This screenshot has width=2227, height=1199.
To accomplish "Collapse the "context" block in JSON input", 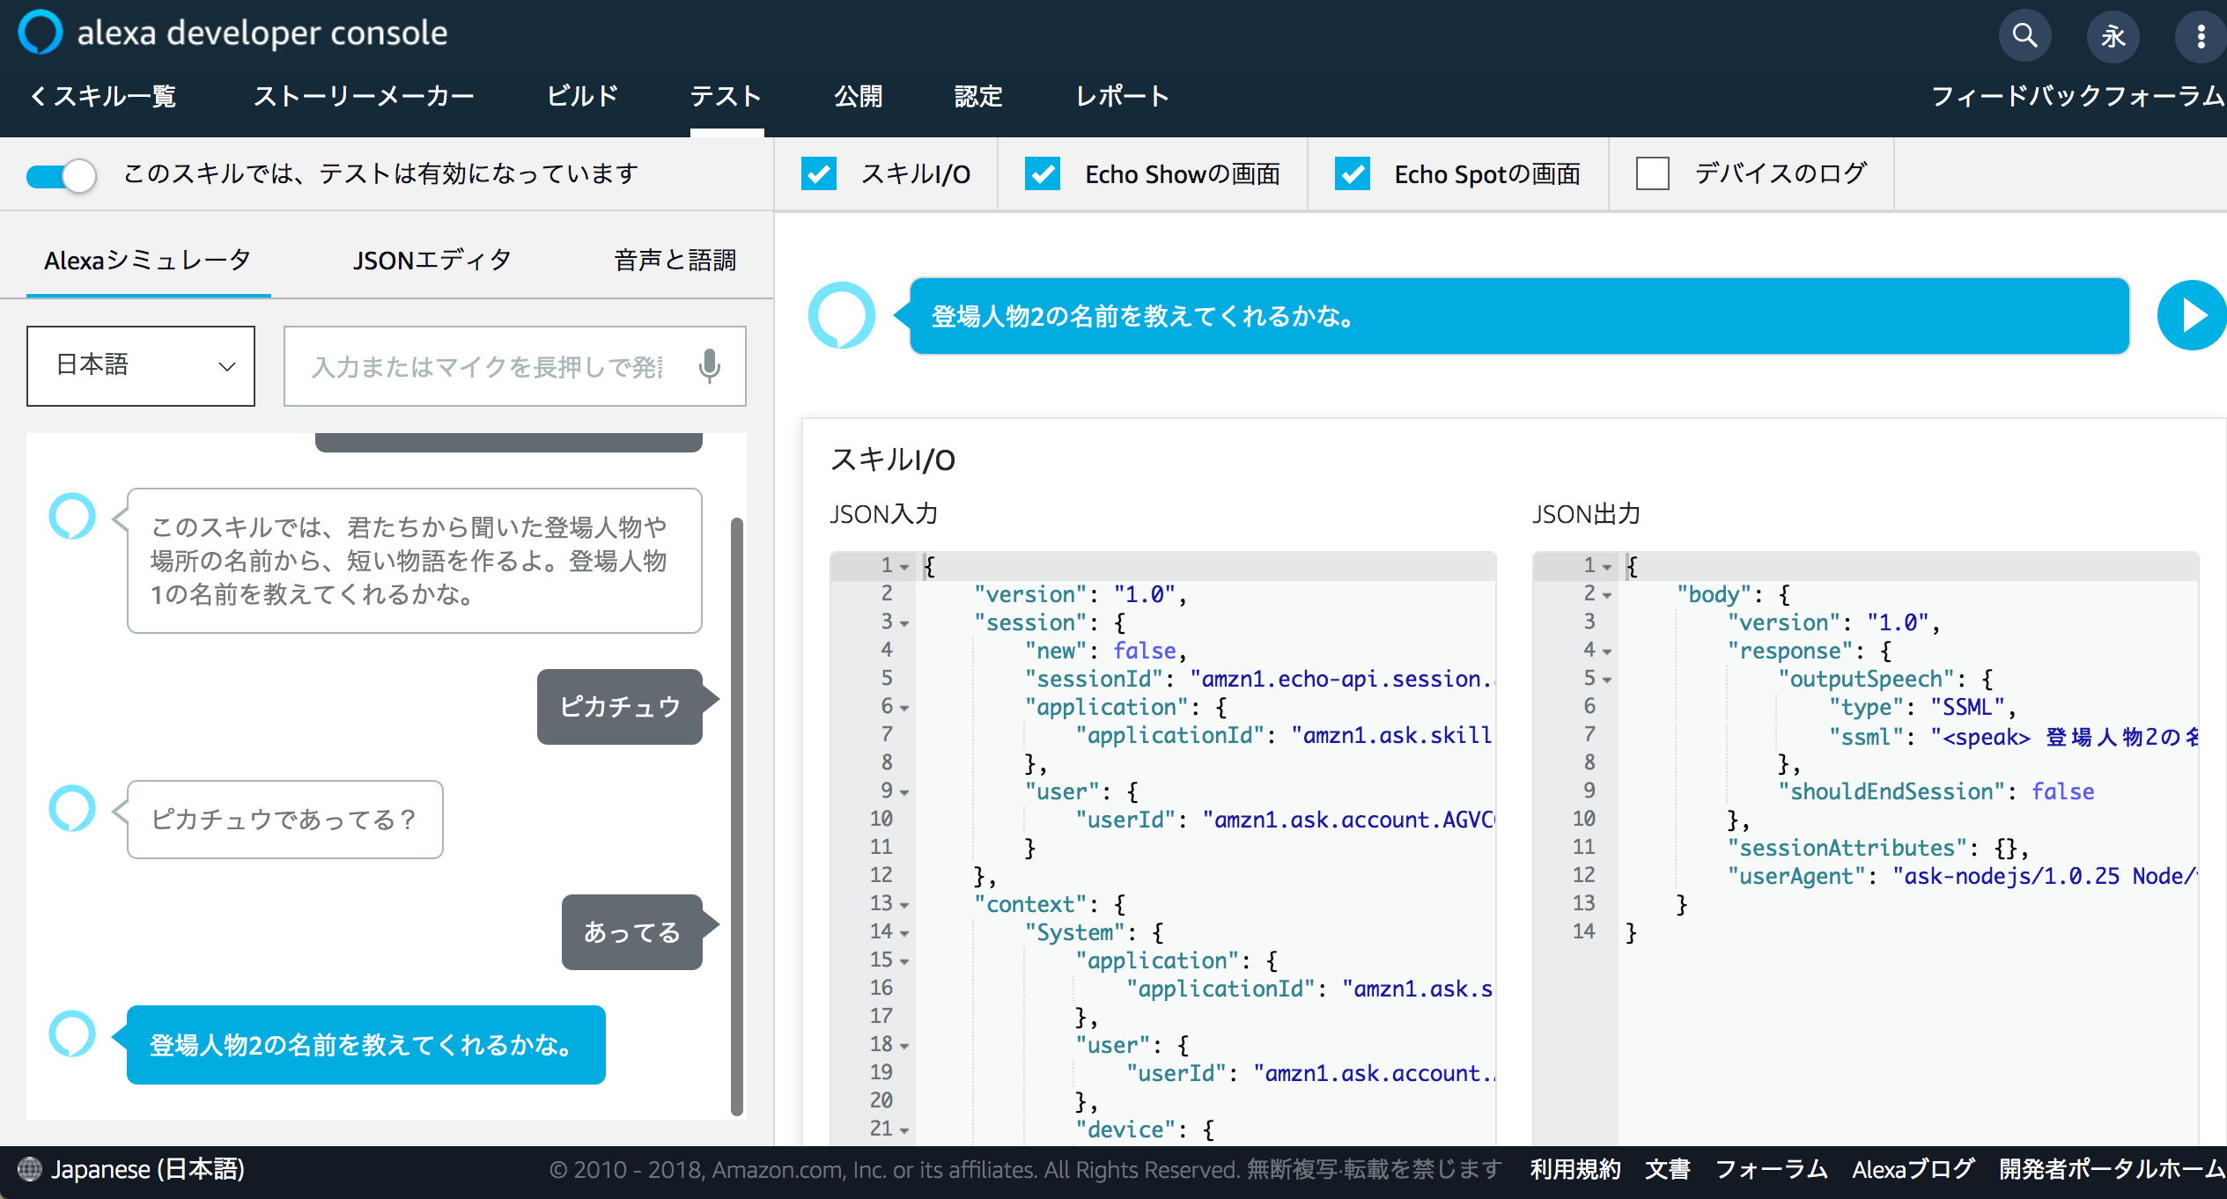I will pyautogui.click(x=904, y=905).
